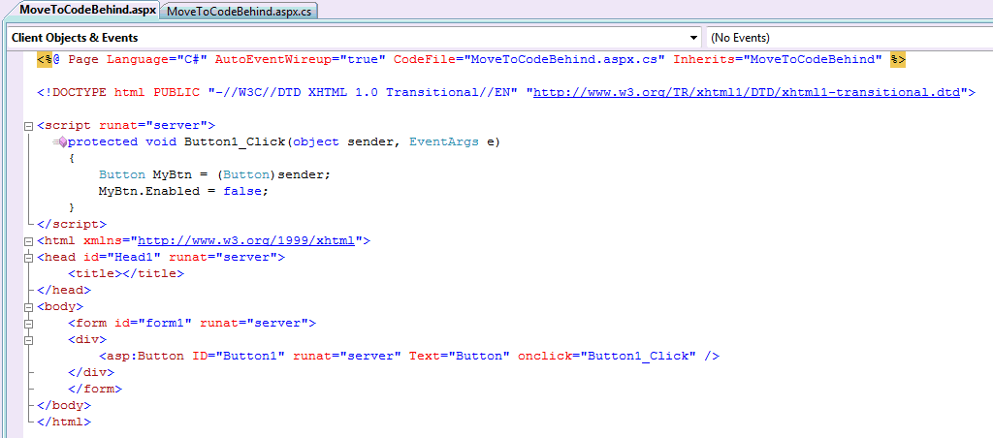Click the id="Head1" attribute

click(x=121, y=257)
